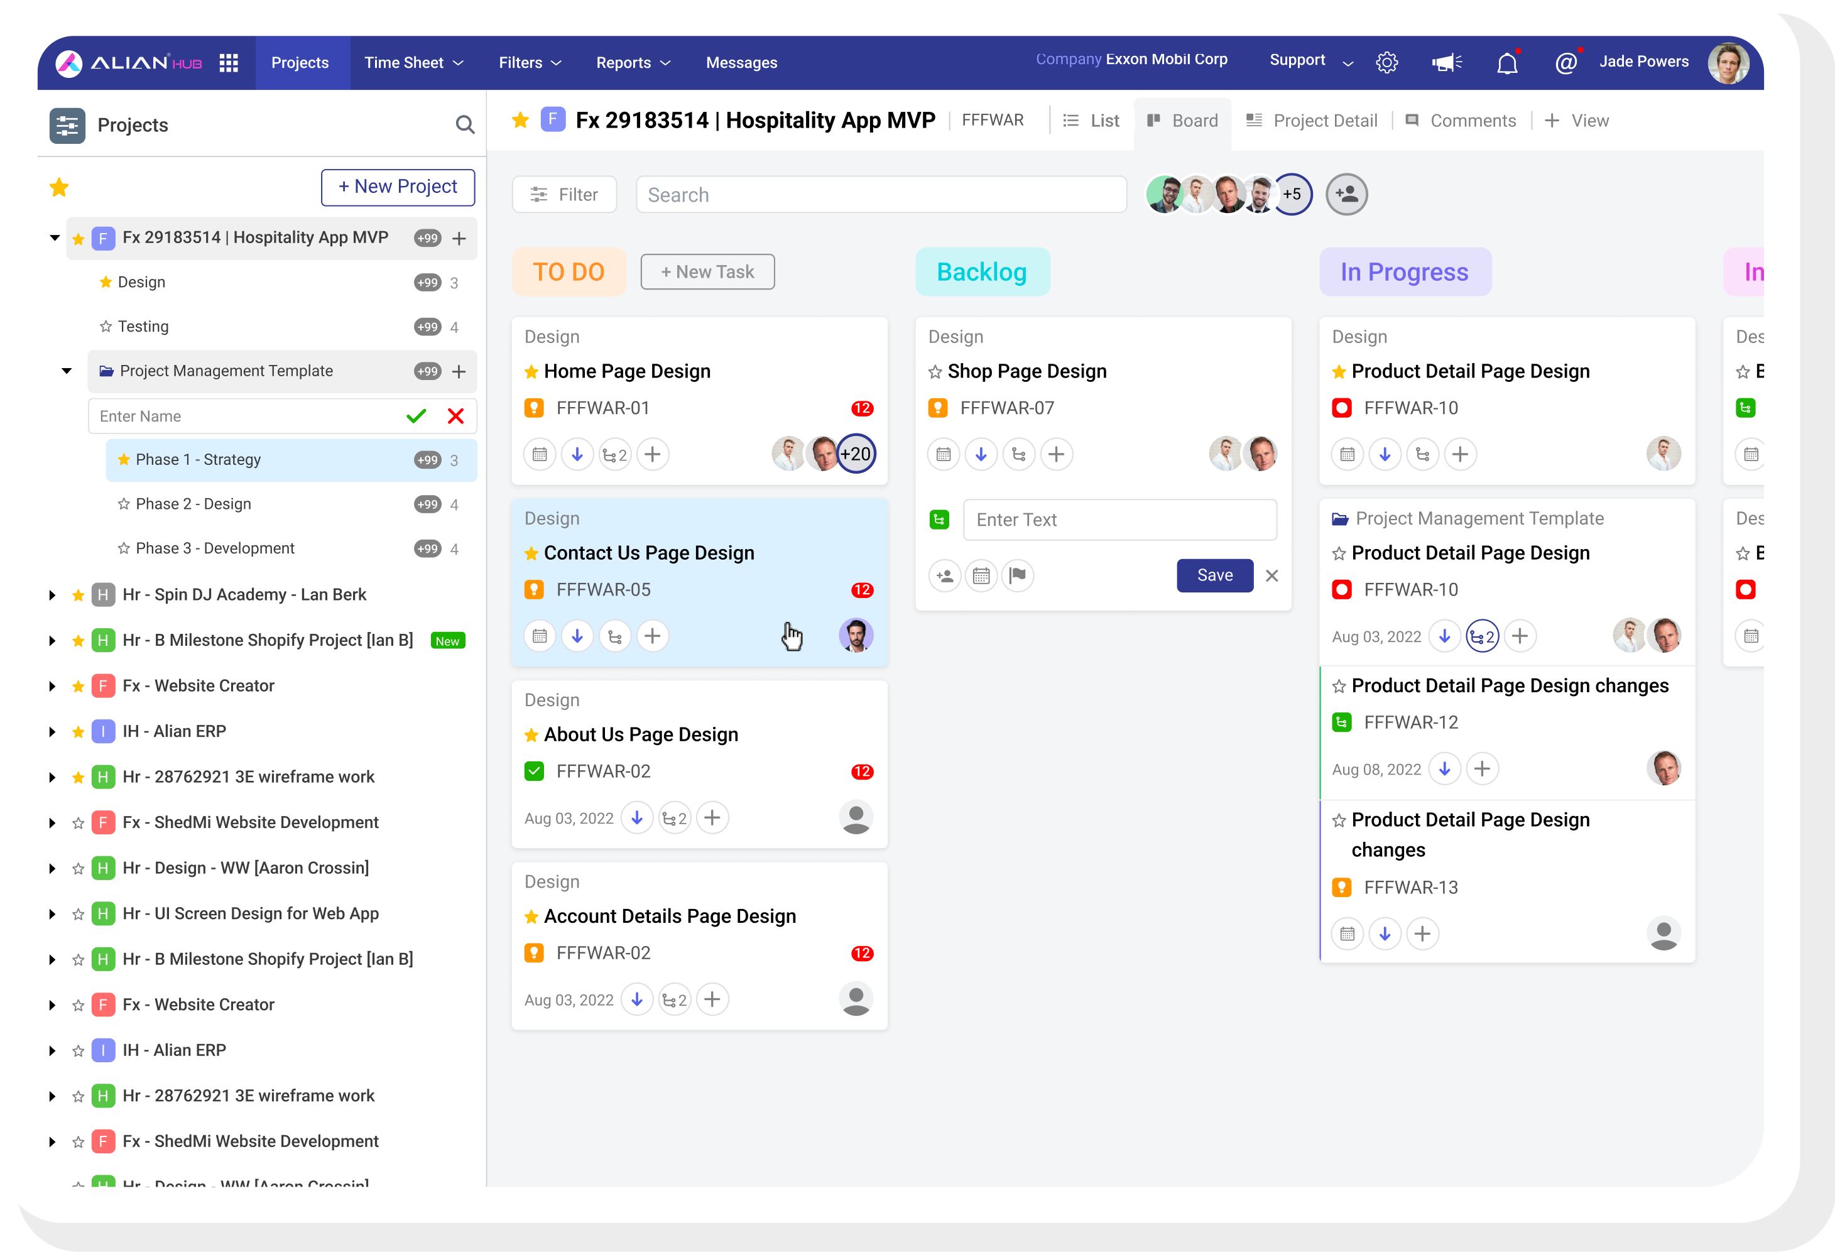This screenshot has width=1835, height=1252.
Task: Add item to Fx 29183514 project plus
Action: [x=459, y=238]
